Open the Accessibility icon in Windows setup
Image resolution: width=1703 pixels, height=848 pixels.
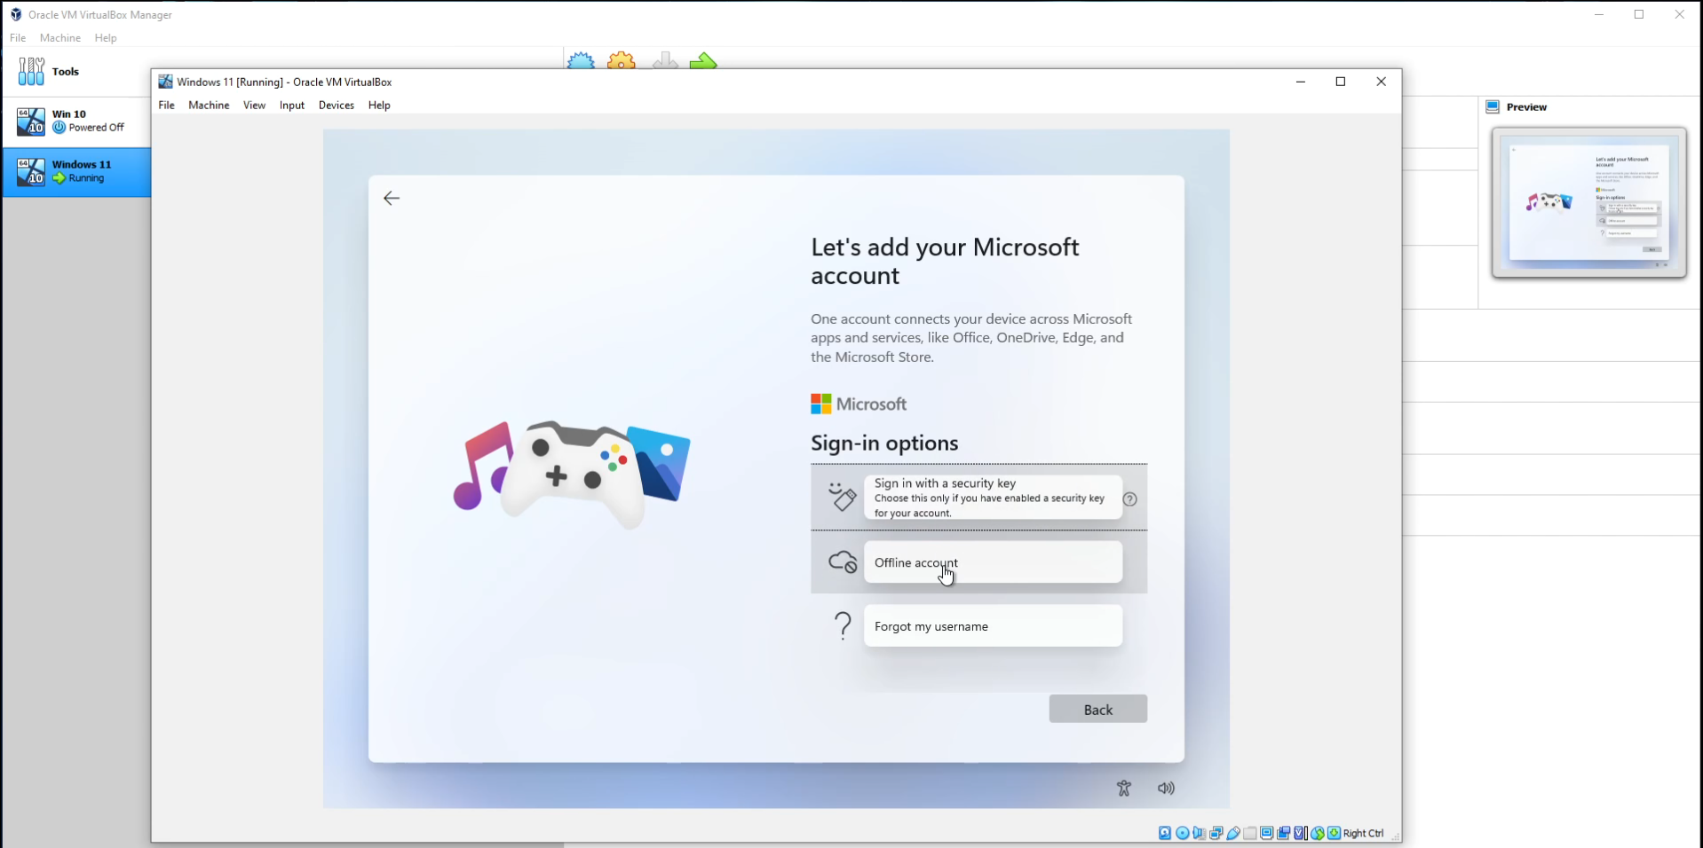(1124, 788)
